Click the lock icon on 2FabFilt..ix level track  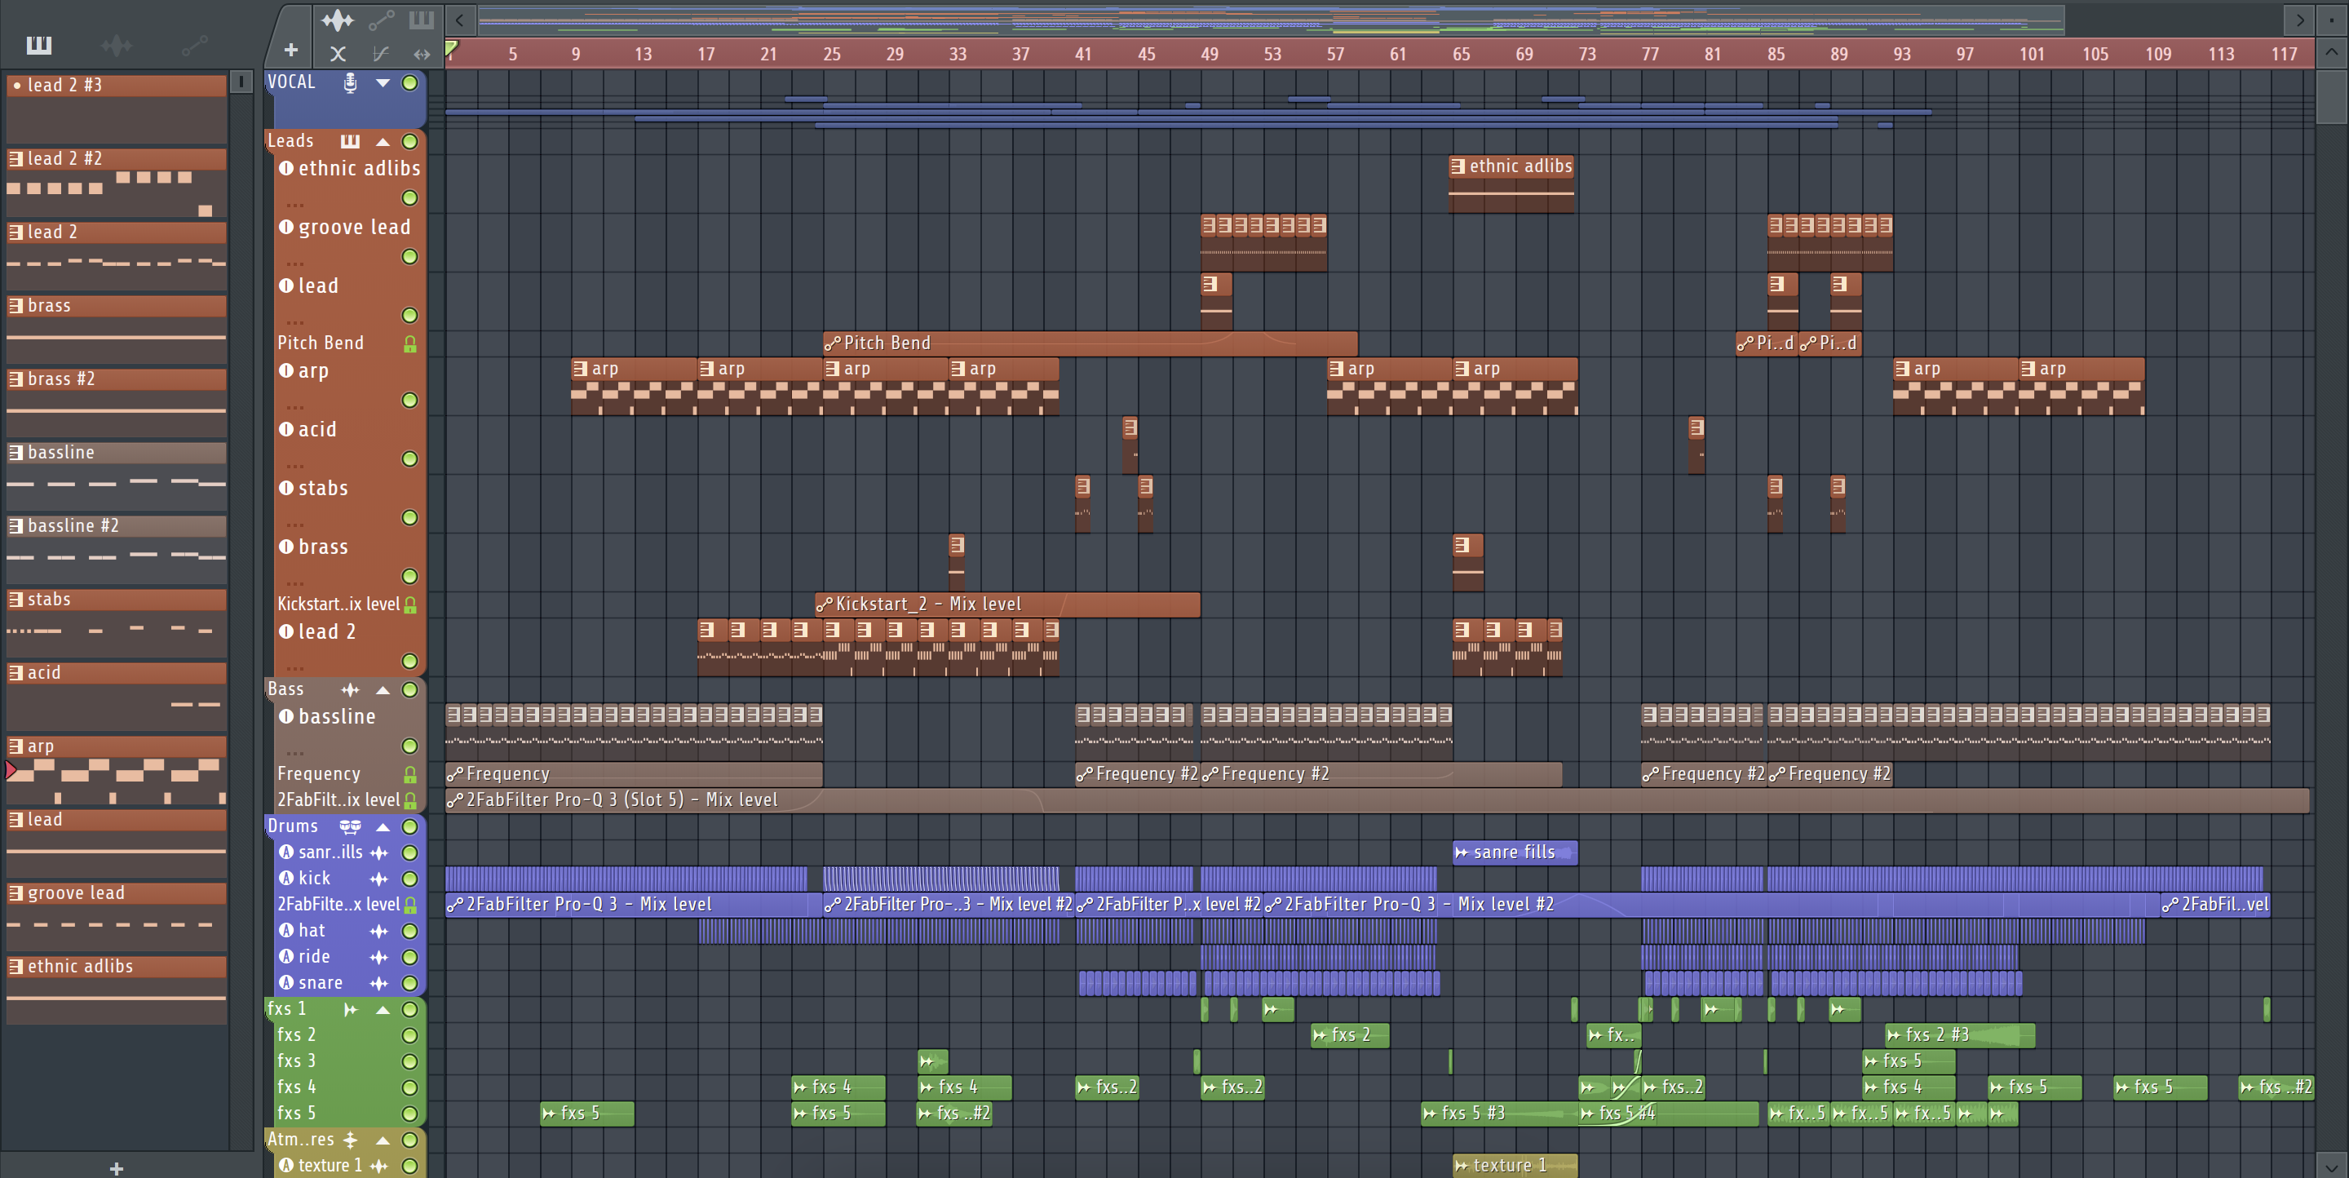click(x=410, y=800)
